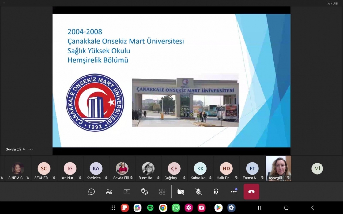Screen dimensions: 343x214
Task: Tap the shared presentation slide
Action: [171, 81]
